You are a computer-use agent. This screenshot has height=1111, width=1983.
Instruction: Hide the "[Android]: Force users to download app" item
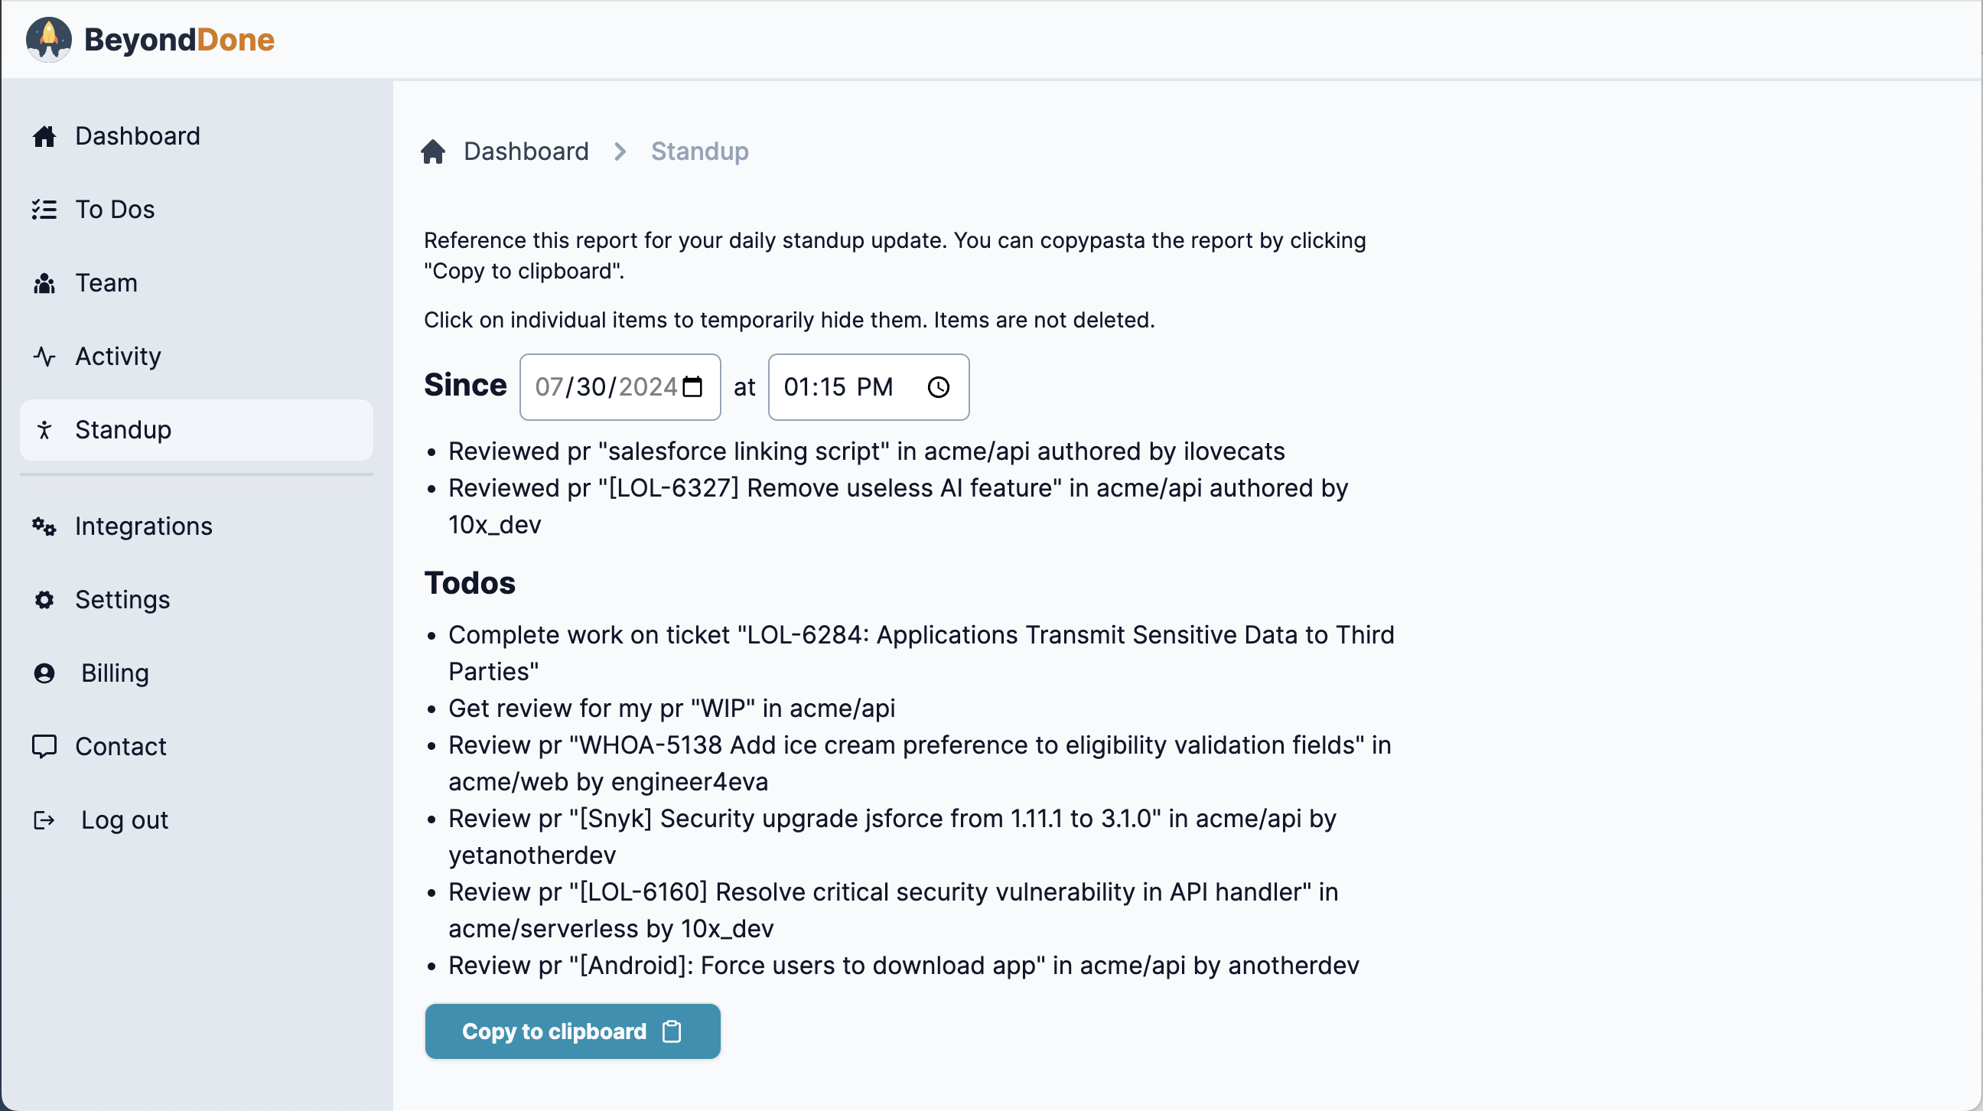903,966
